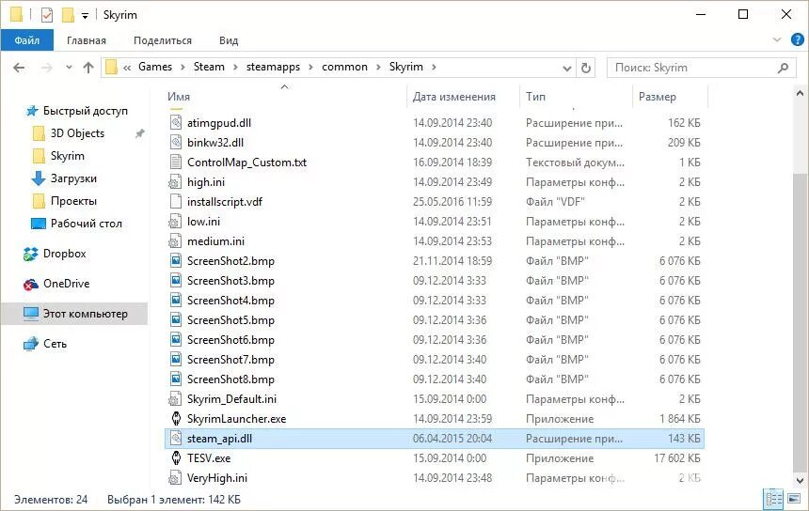This screenshot has height=511, width=809.
Task: Go up one folder level
Action: pos(88,68)
